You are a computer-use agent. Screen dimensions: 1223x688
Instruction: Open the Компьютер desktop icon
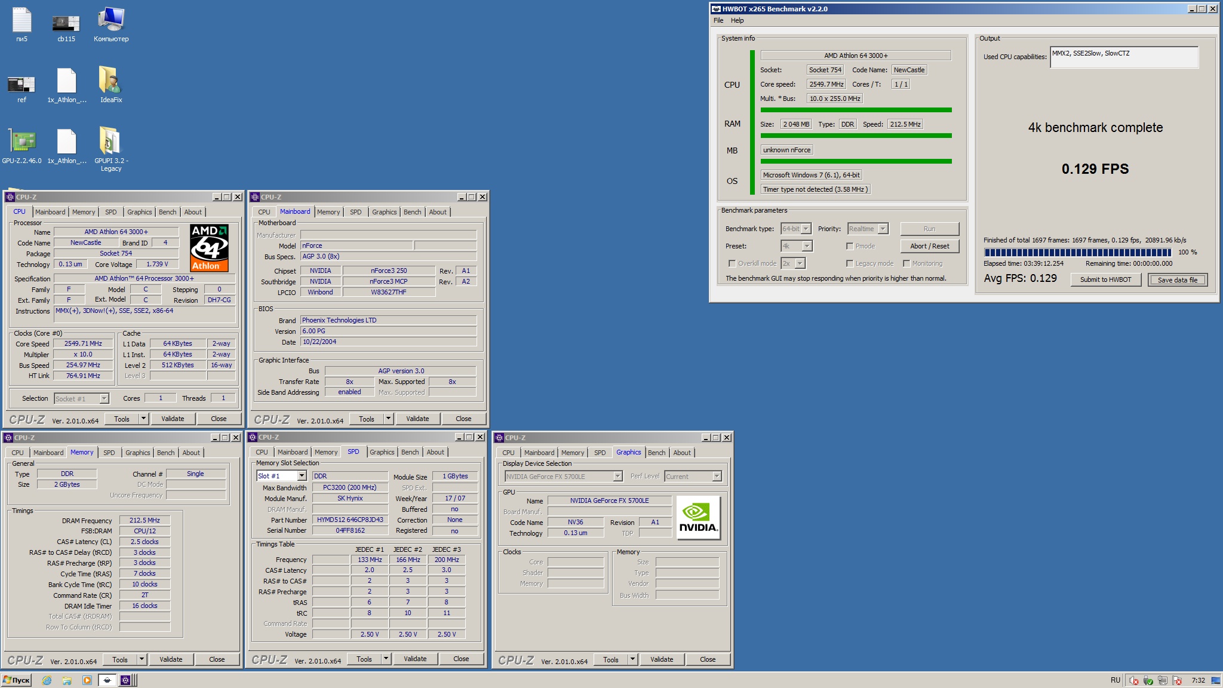point(111,24)
